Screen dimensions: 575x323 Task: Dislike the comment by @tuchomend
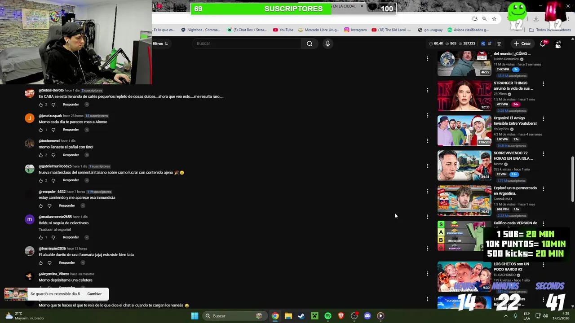coord(53,155)
